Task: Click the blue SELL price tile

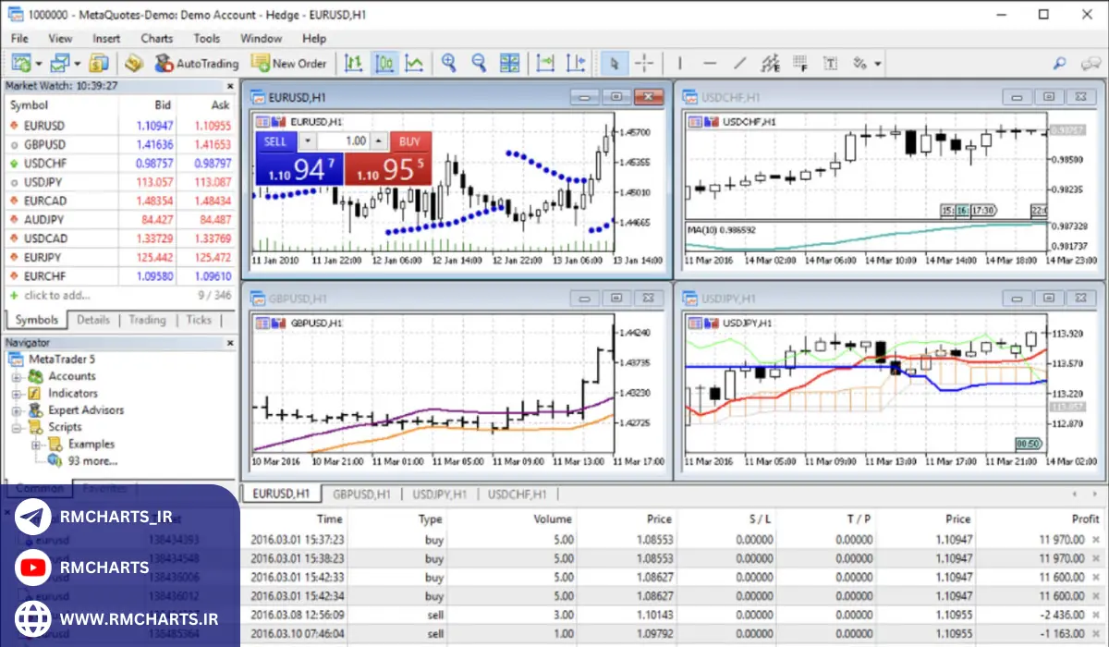Action: click(299, 169)
